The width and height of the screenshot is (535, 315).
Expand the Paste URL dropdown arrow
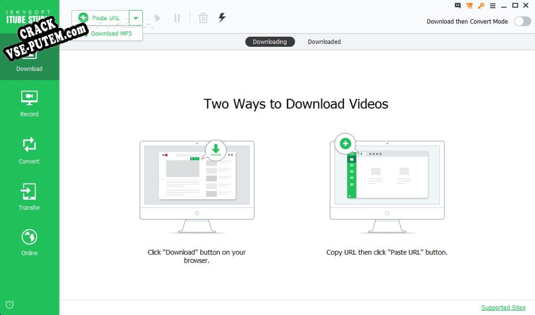[136, 18]
